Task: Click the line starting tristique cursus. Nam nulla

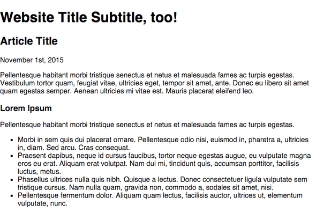Action: pyautogui.click(x=146, y=187)
